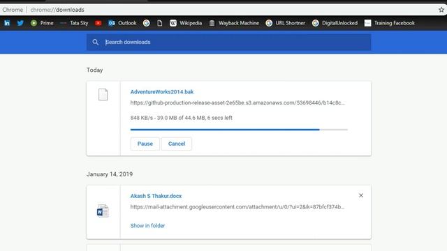Click the mail-attachment.googleusercontent.com source URL
Image resolution: width=447 pixels, height=251 pixels.
tap(237, 207)
